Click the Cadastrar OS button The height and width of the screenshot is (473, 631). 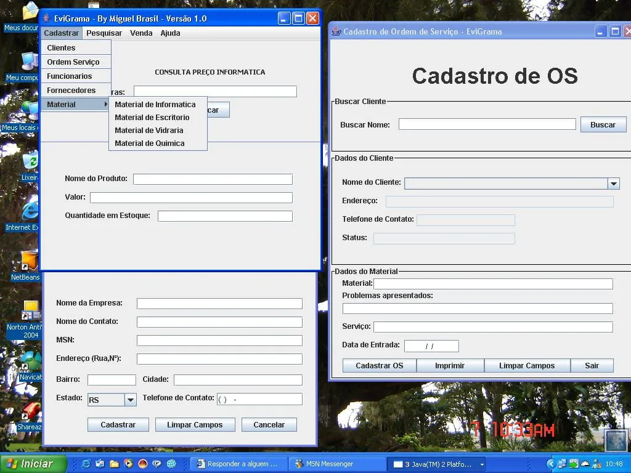[x=379, y=366]
